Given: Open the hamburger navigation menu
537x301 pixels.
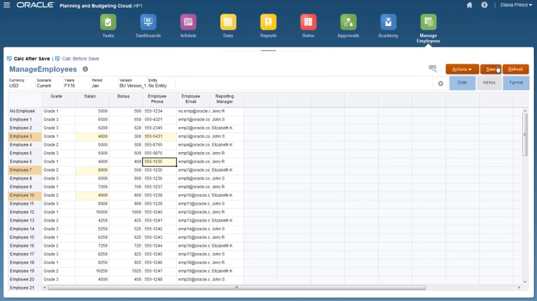Looking at the screenshot, I should [7, 5].
